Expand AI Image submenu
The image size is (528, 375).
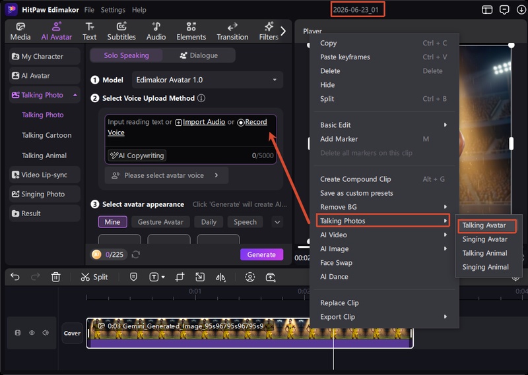tap(383, 249)
